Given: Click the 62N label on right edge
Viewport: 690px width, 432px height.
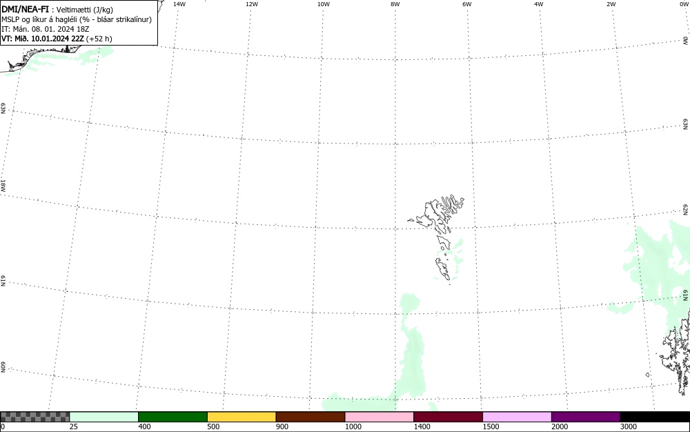Looking at the screenshot, I should click(x=686, y=210).
